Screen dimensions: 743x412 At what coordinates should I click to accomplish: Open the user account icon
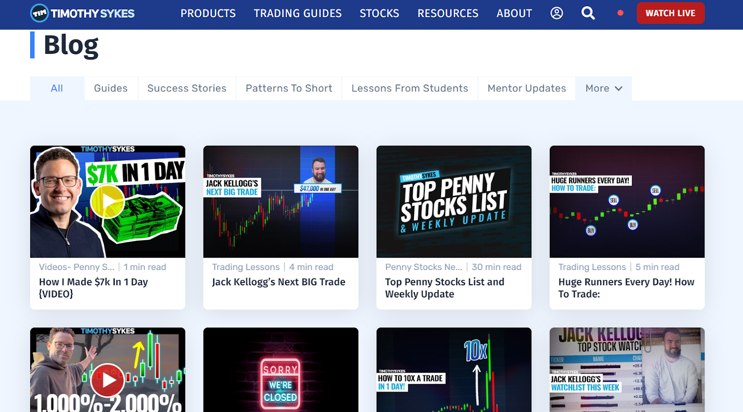[x=557, y=13]
